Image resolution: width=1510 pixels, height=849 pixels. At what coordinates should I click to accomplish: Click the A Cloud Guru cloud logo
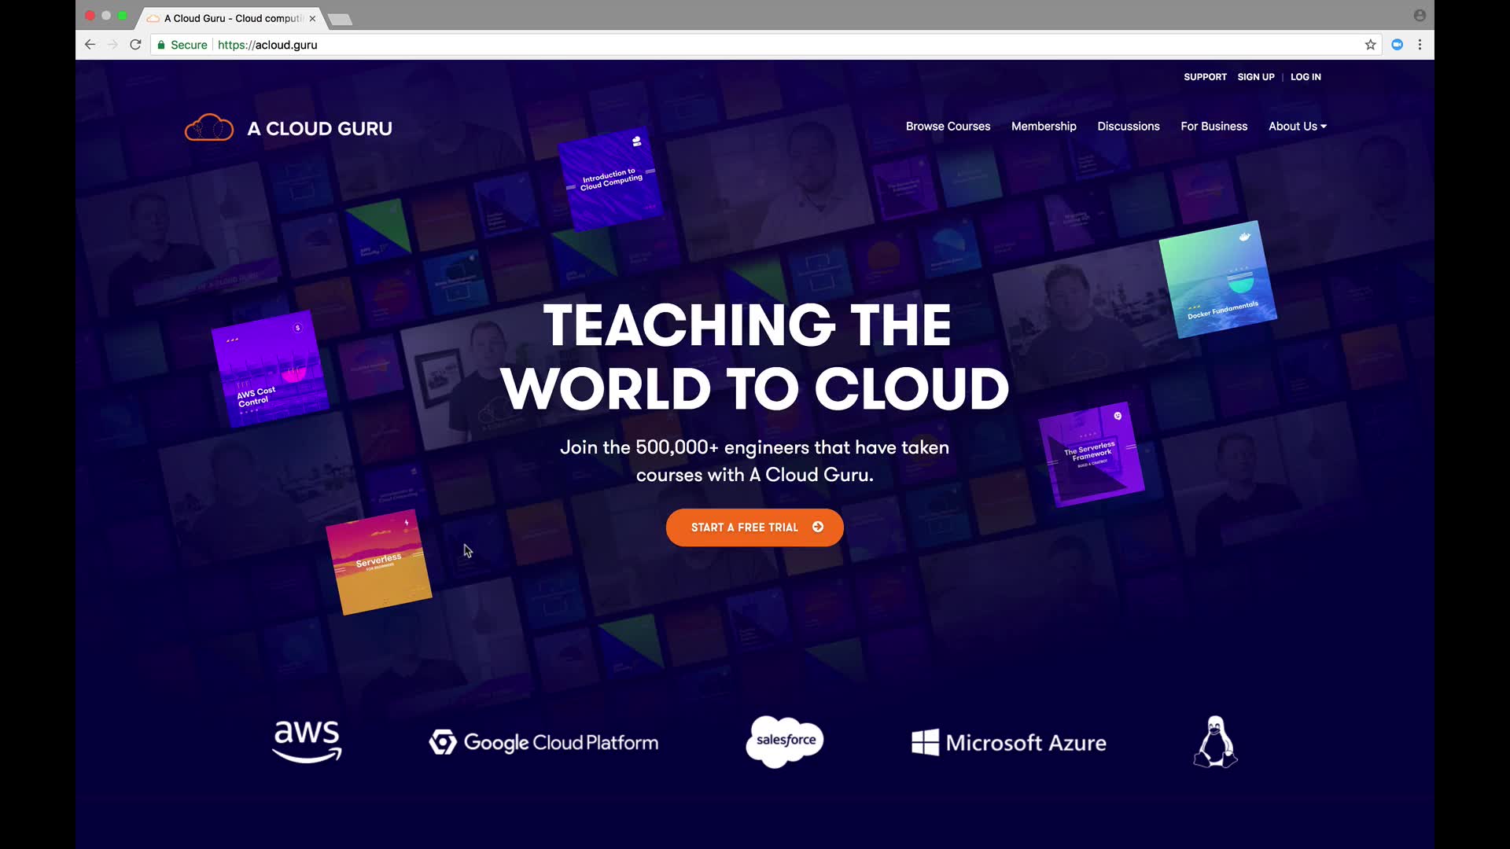click(x=208, y=127)
